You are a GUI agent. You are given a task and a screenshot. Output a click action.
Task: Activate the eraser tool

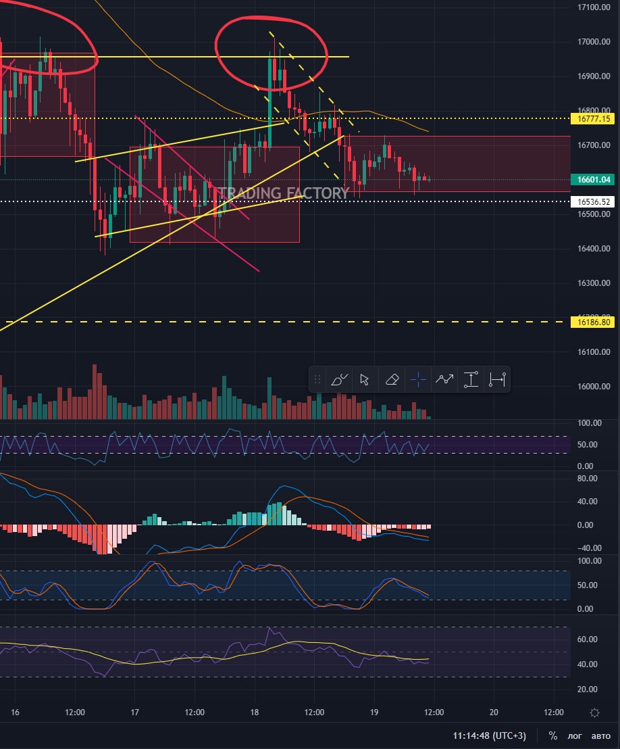392,380
